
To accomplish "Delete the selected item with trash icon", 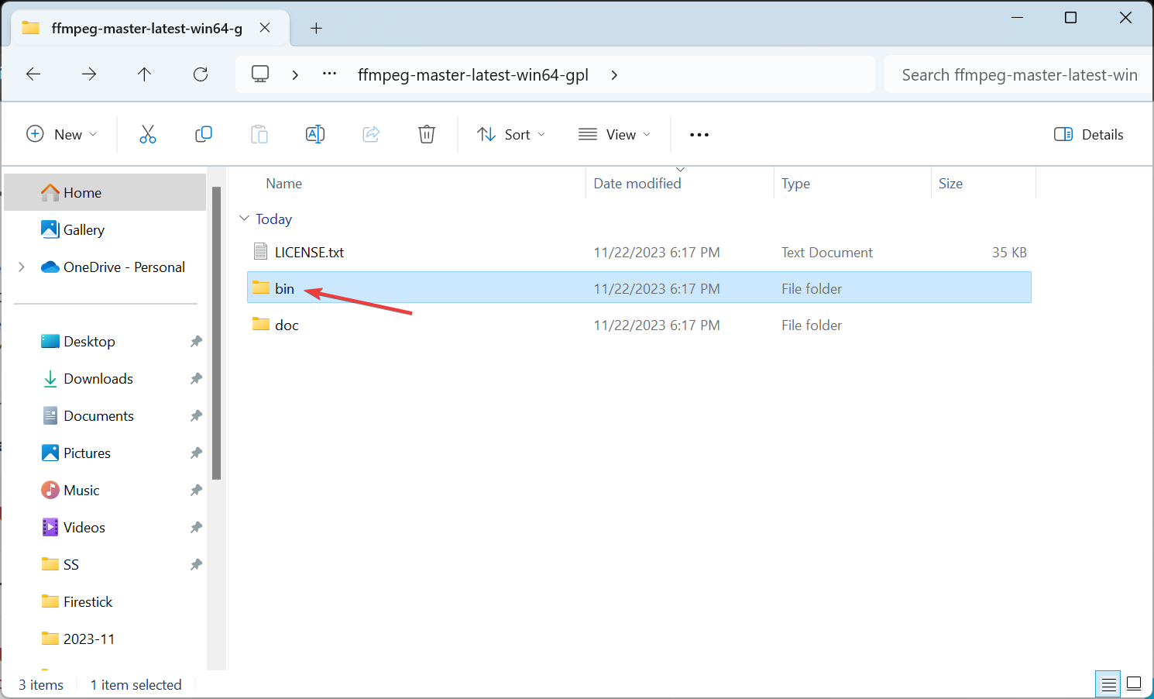I will coord(427,134).
